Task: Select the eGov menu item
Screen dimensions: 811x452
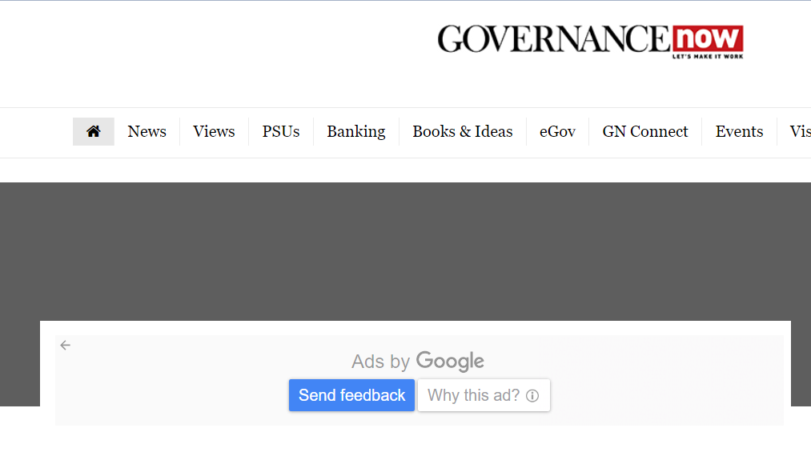Action: click(x=557, y=132)
